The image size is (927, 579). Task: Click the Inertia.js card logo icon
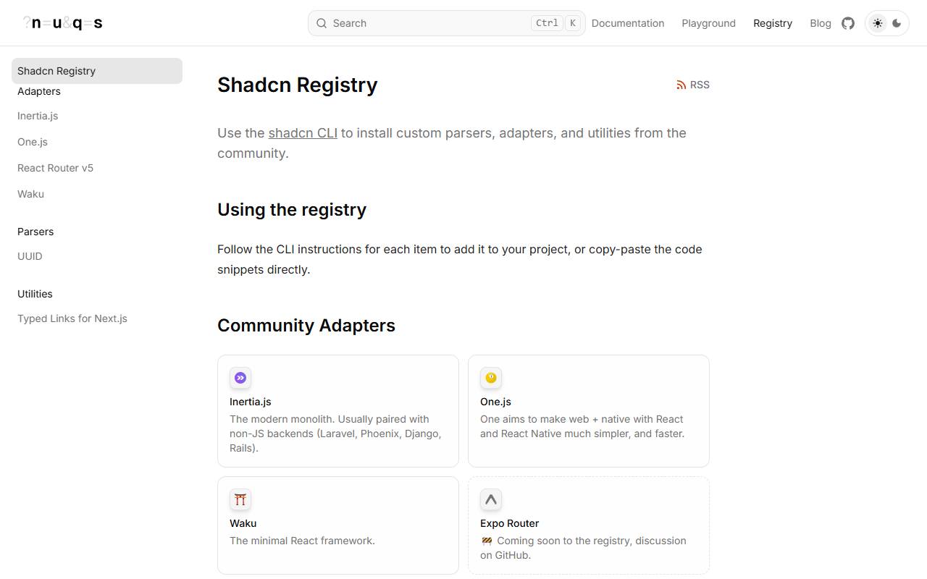[x=240, y=378]
